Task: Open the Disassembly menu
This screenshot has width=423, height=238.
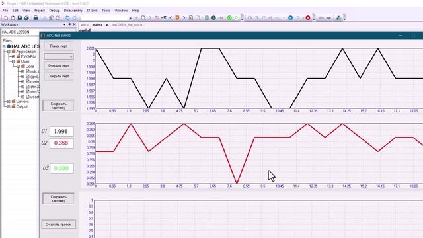Action: coord(73,11)
